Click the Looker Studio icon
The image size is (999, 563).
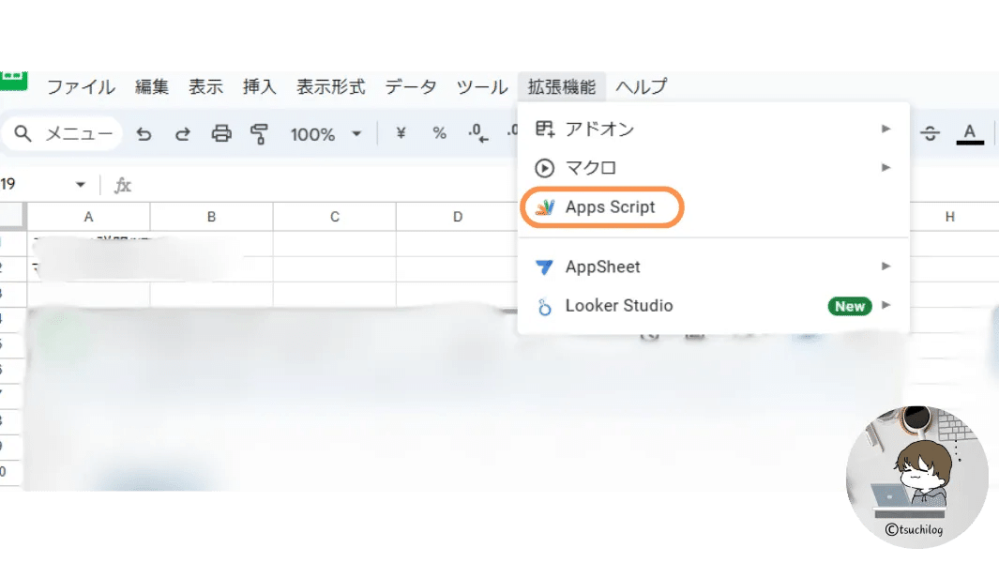[x=544, y=306]
